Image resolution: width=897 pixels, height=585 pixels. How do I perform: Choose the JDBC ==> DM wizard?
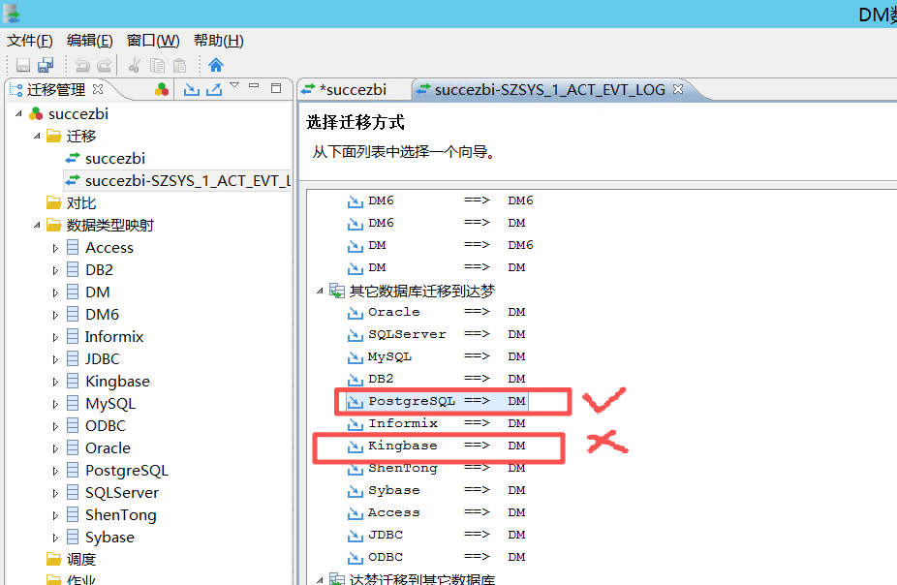coord(437,535)
